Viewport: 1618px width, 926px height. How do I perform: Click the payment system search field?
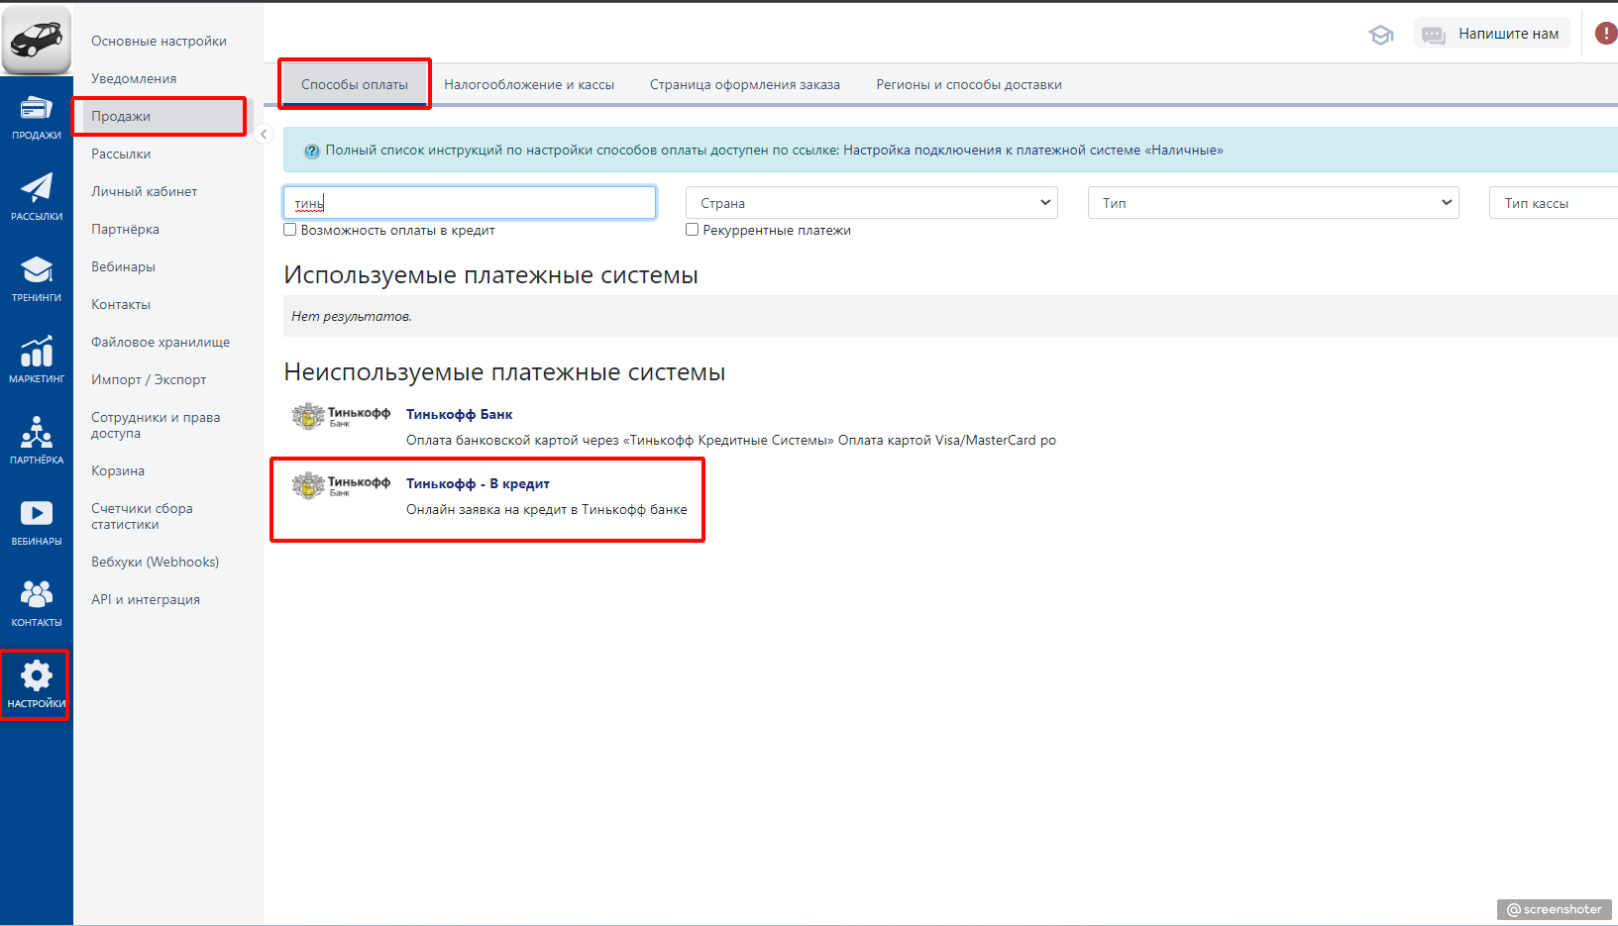470,203
